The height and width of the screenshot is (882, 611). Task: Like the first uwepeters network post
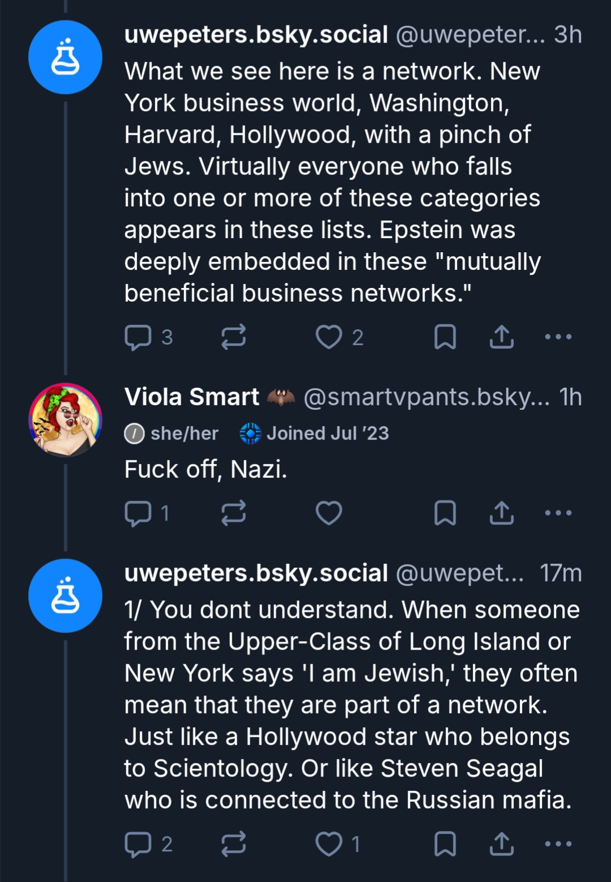[x=328, y=337]
